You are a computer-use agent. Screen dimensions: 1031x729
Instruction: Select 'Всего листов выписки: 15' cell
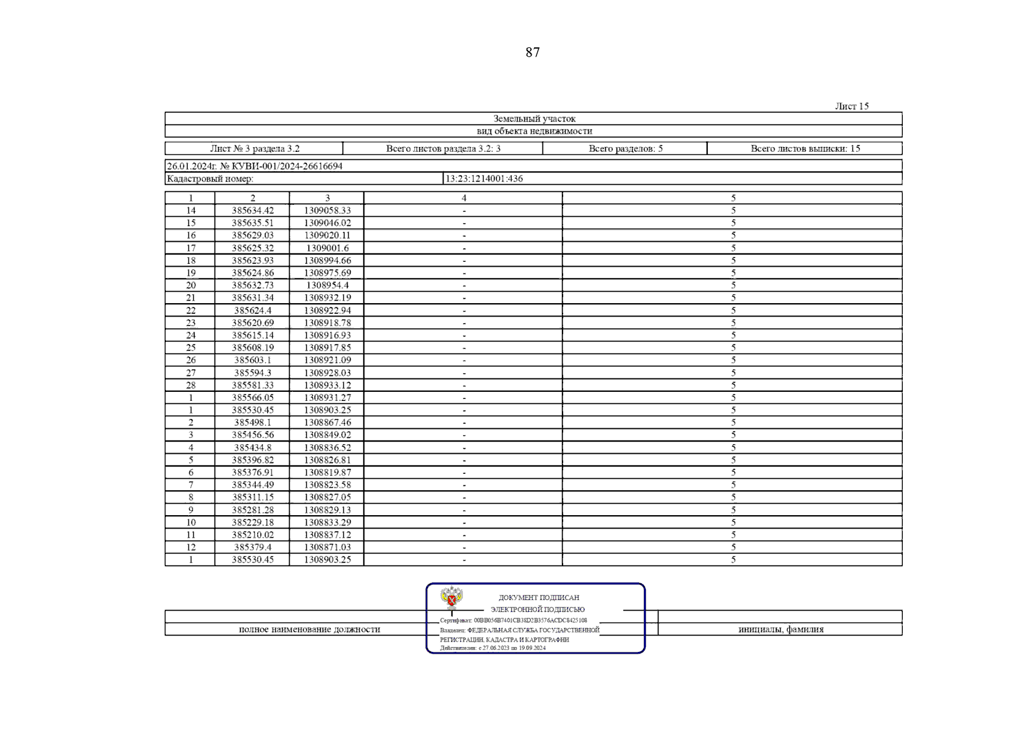click(x=805, y=148)
